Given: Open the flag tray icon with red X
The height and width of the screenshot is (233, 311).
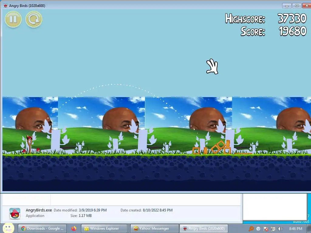Looking at the screenshot, I should click(x=266, y=229).
